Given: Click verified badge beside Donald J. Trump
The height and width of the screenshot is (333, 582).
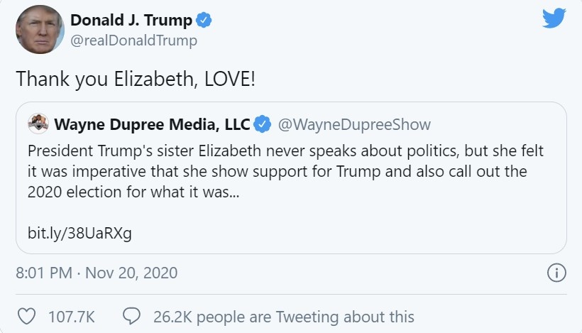Looking at the screenshot, I should [x=204, y=21].
